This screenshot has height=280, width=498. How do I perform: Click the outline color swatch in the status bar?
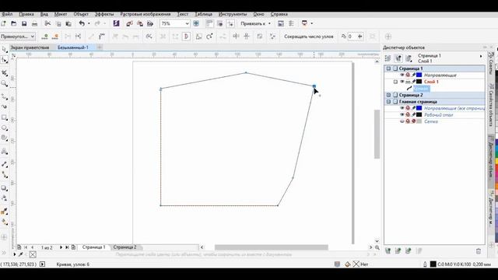(433, 264)
